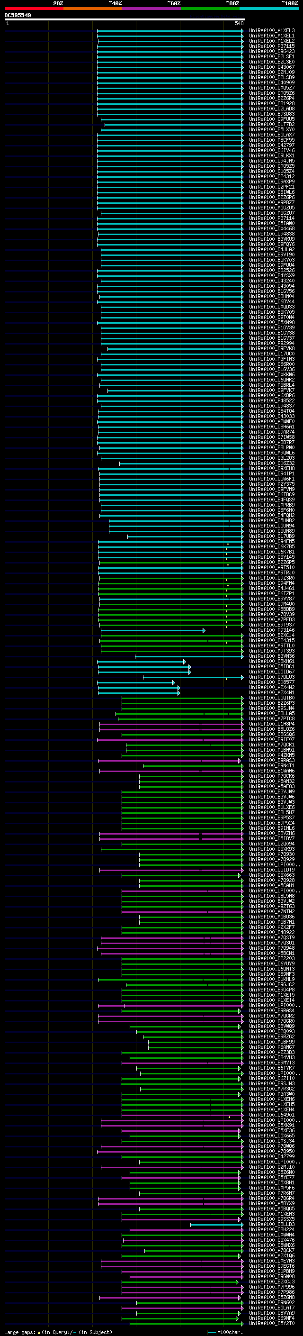Viewport: 303px width, 1336px height.
Task: Select hit label UniRef100_A3A3W0
Action: point(272,1094)
